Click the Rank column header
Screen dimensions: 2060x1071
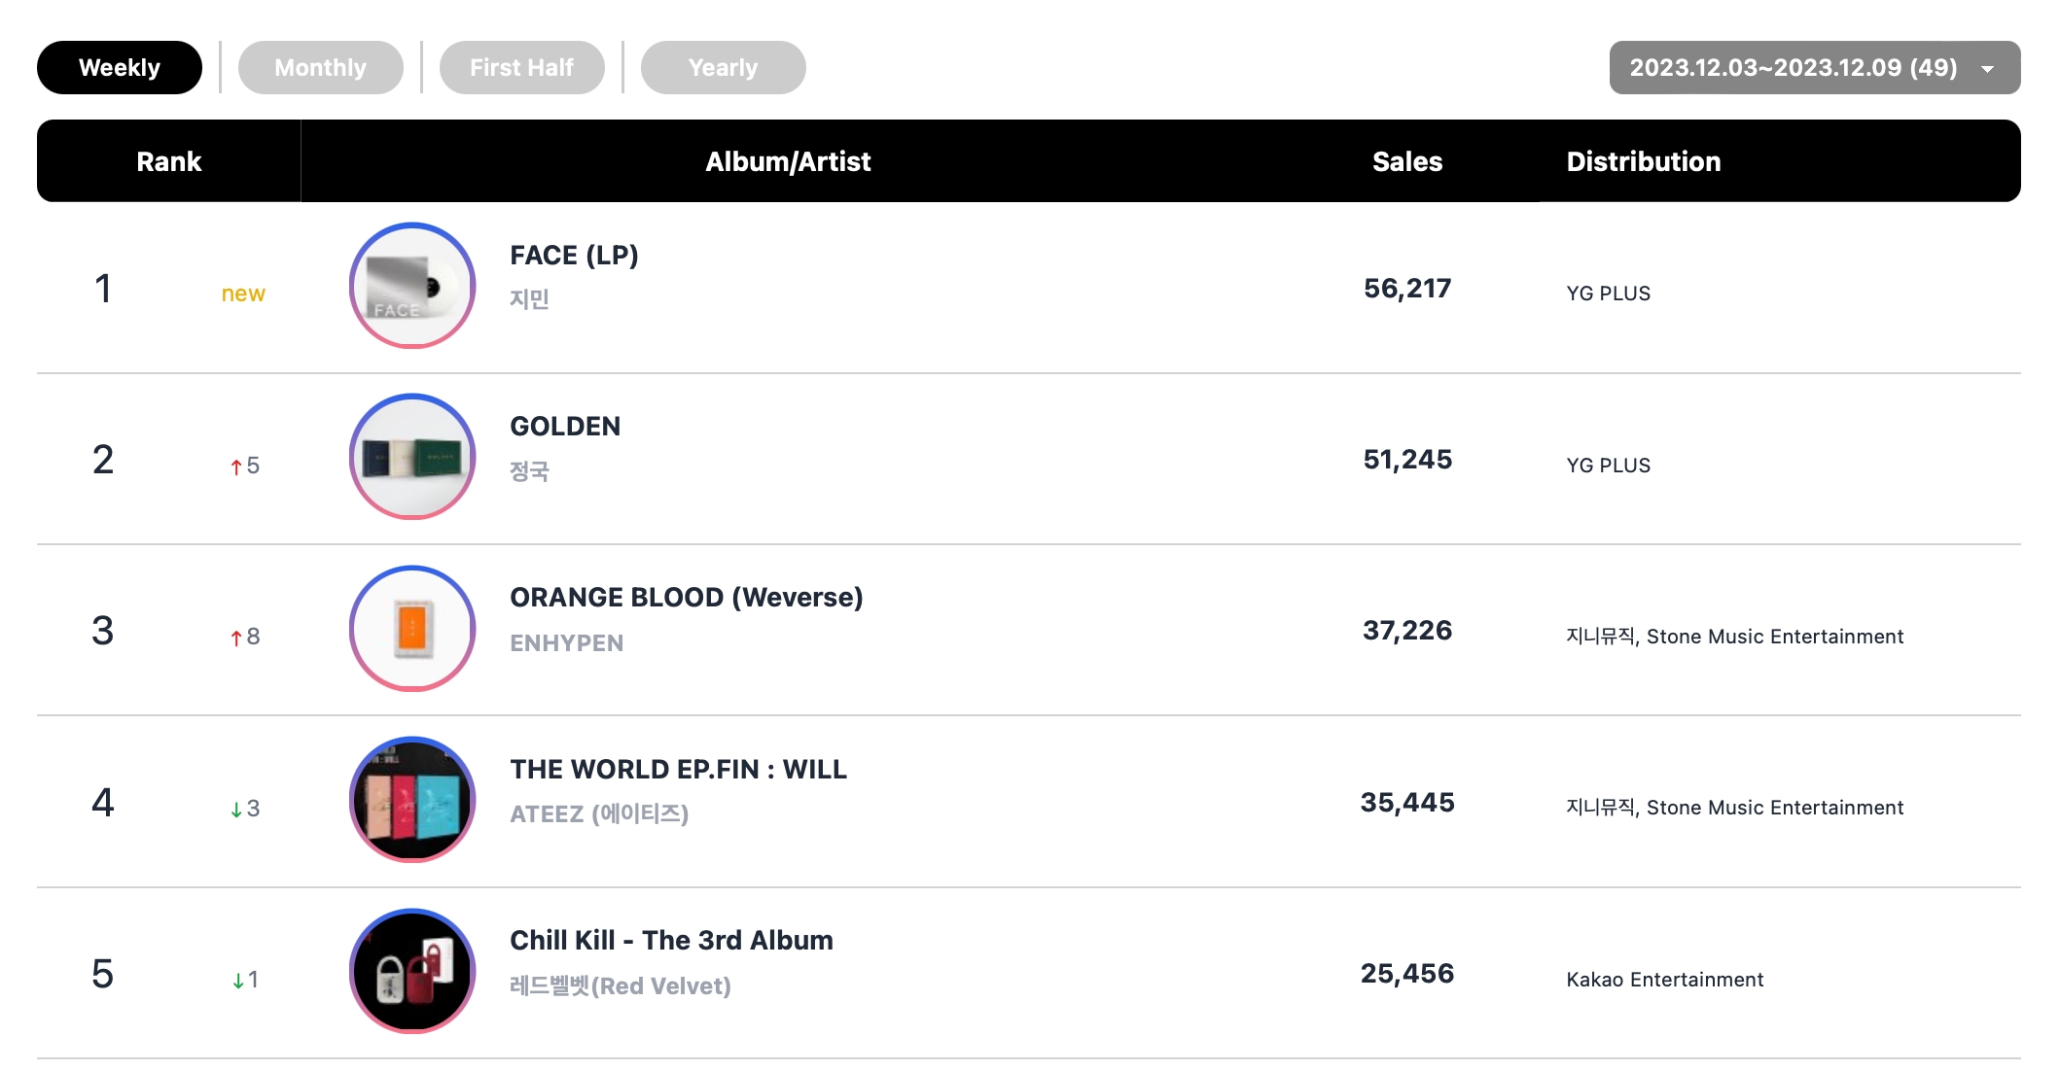coord(168,161)
